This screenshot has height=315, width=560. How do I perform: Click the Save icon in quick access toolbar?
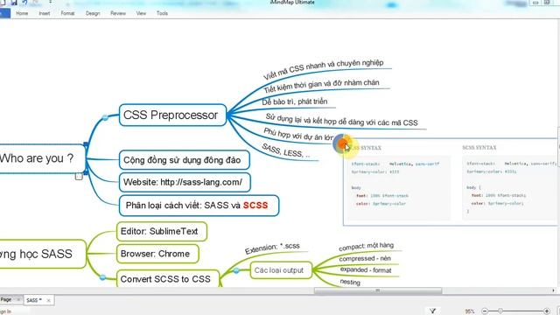(14, 2)
